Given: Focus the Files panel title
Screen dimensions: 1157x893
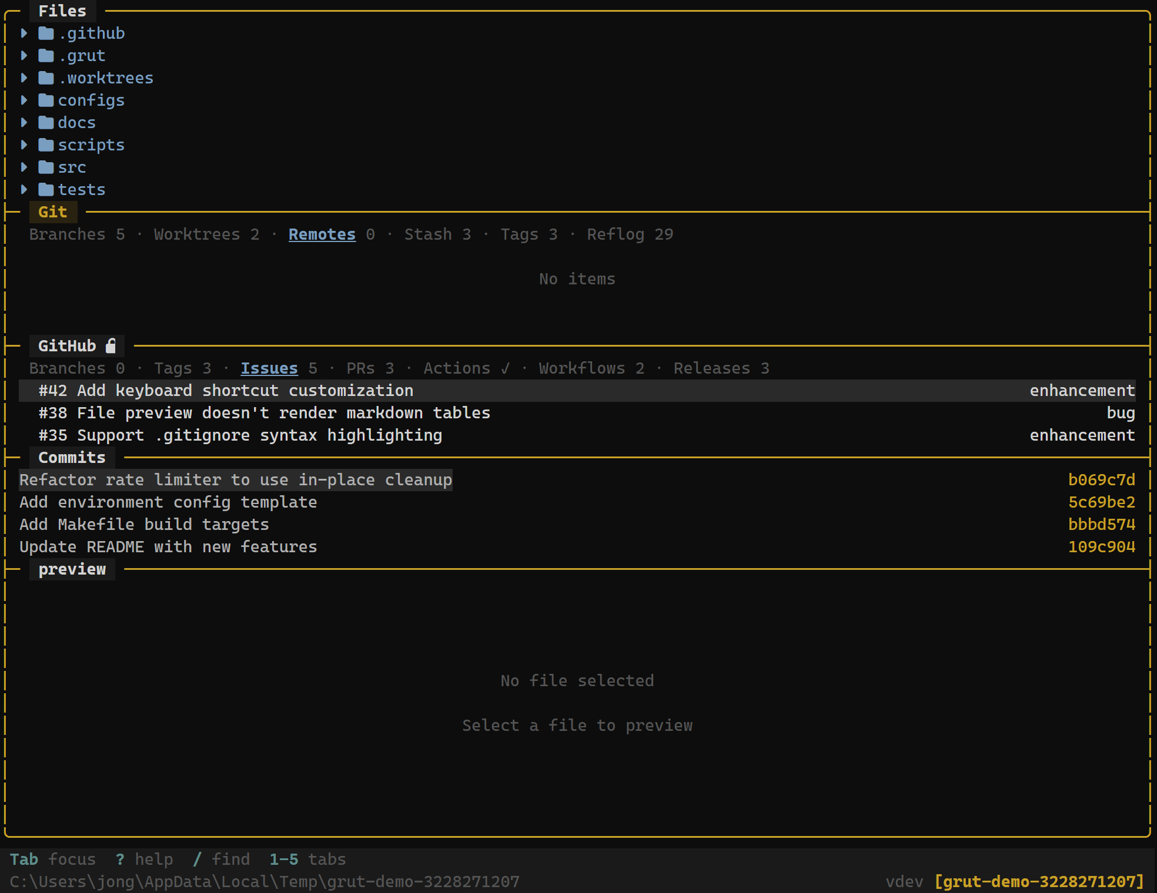Looking at the screenshot, I should coord(62,11).
